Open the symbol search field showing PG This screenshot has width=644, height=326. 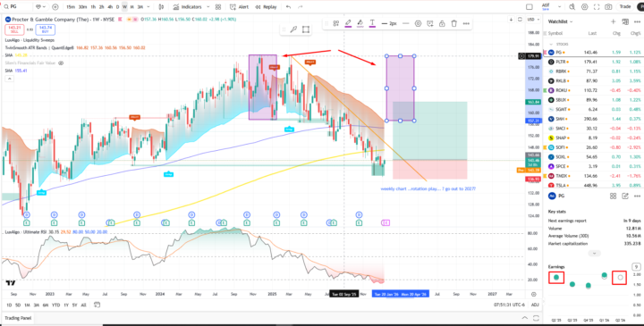(x=17, y=7)
